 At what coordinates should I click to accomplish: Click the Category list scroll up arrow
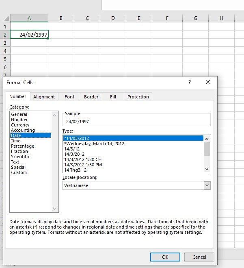click(54, 115)
